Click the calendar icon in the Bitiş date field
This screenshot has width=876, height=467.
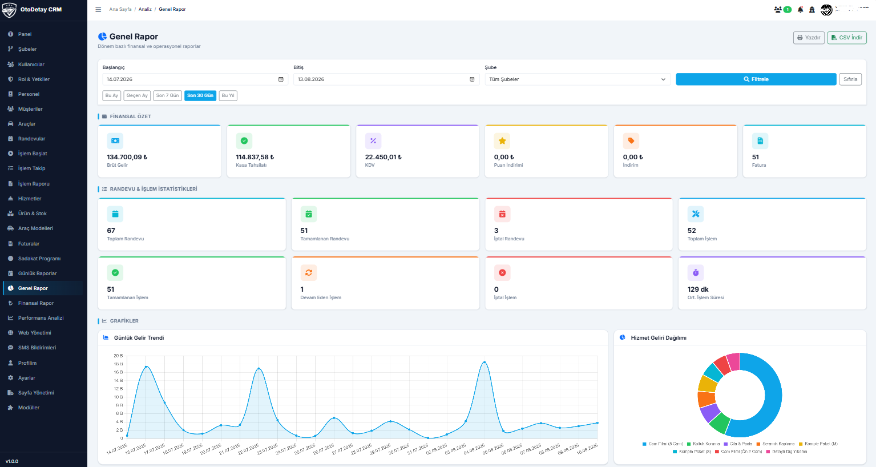coord(472,79)
